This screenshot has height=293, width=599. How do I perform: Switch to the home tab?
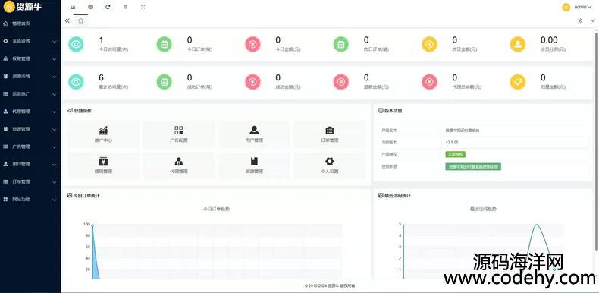(x=80, y=20)
